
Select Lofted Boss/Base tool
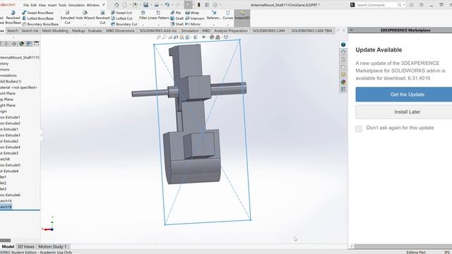pos(37,18)
